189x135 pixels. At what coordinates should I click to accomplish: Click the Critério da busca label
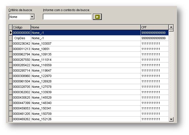[20, 10]
